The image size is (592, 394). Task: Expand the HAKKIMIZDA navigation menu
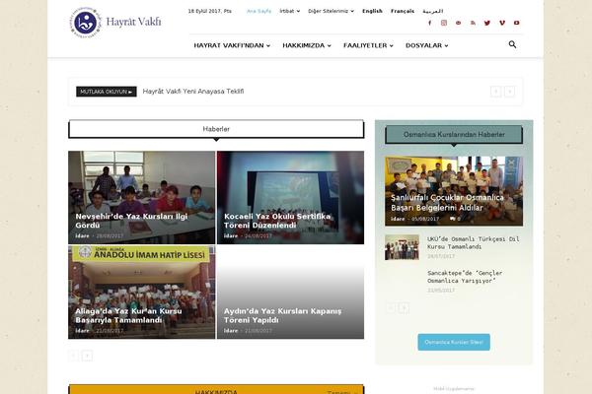(x=307, y=45)
